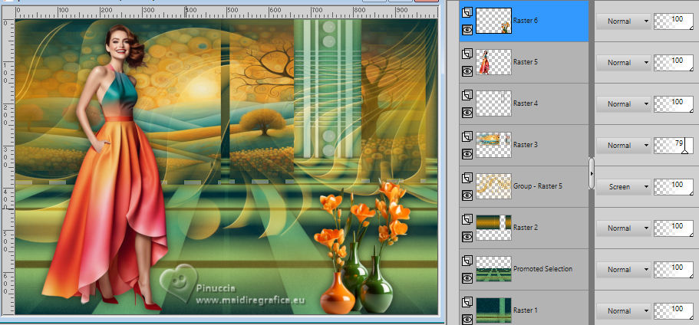Viewport: 699px width, 325px height.
Task: Click the layer type icon of Raster 2
Action: pyautogui.click(x=467, y=219)
